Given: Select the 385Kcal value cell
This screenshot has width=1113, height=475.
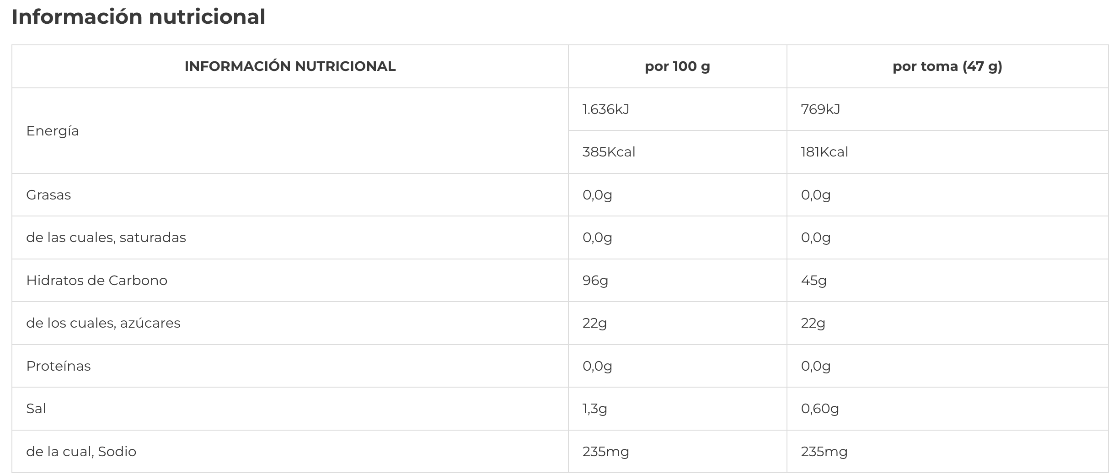Looking at the screenshot, I should coord(609,152).
